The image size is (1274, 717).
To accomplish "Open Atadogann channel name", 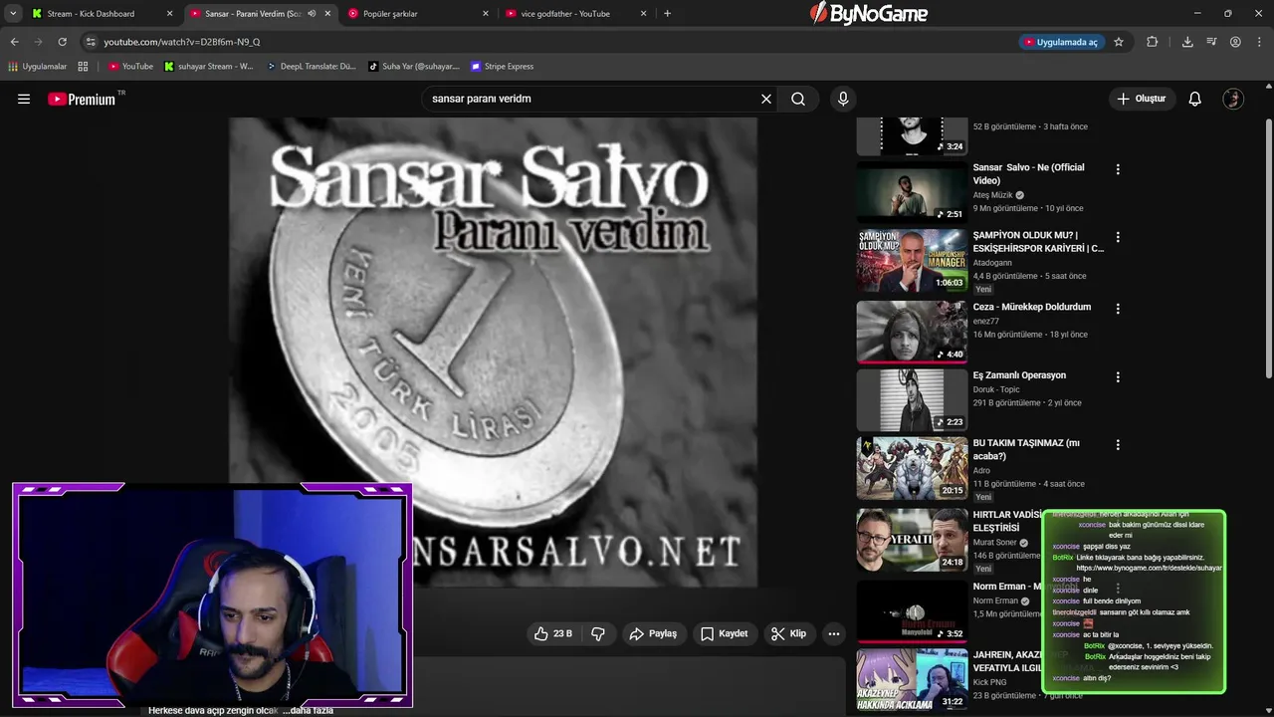I will pos(992,263).
